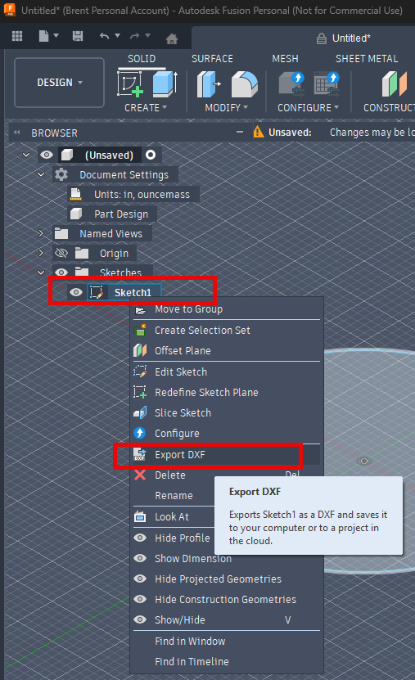Image resolution: width=415 pixels, height=680 pixels.
Task: Click the Part Design cube icon
Action: click(x=76, y=214)
